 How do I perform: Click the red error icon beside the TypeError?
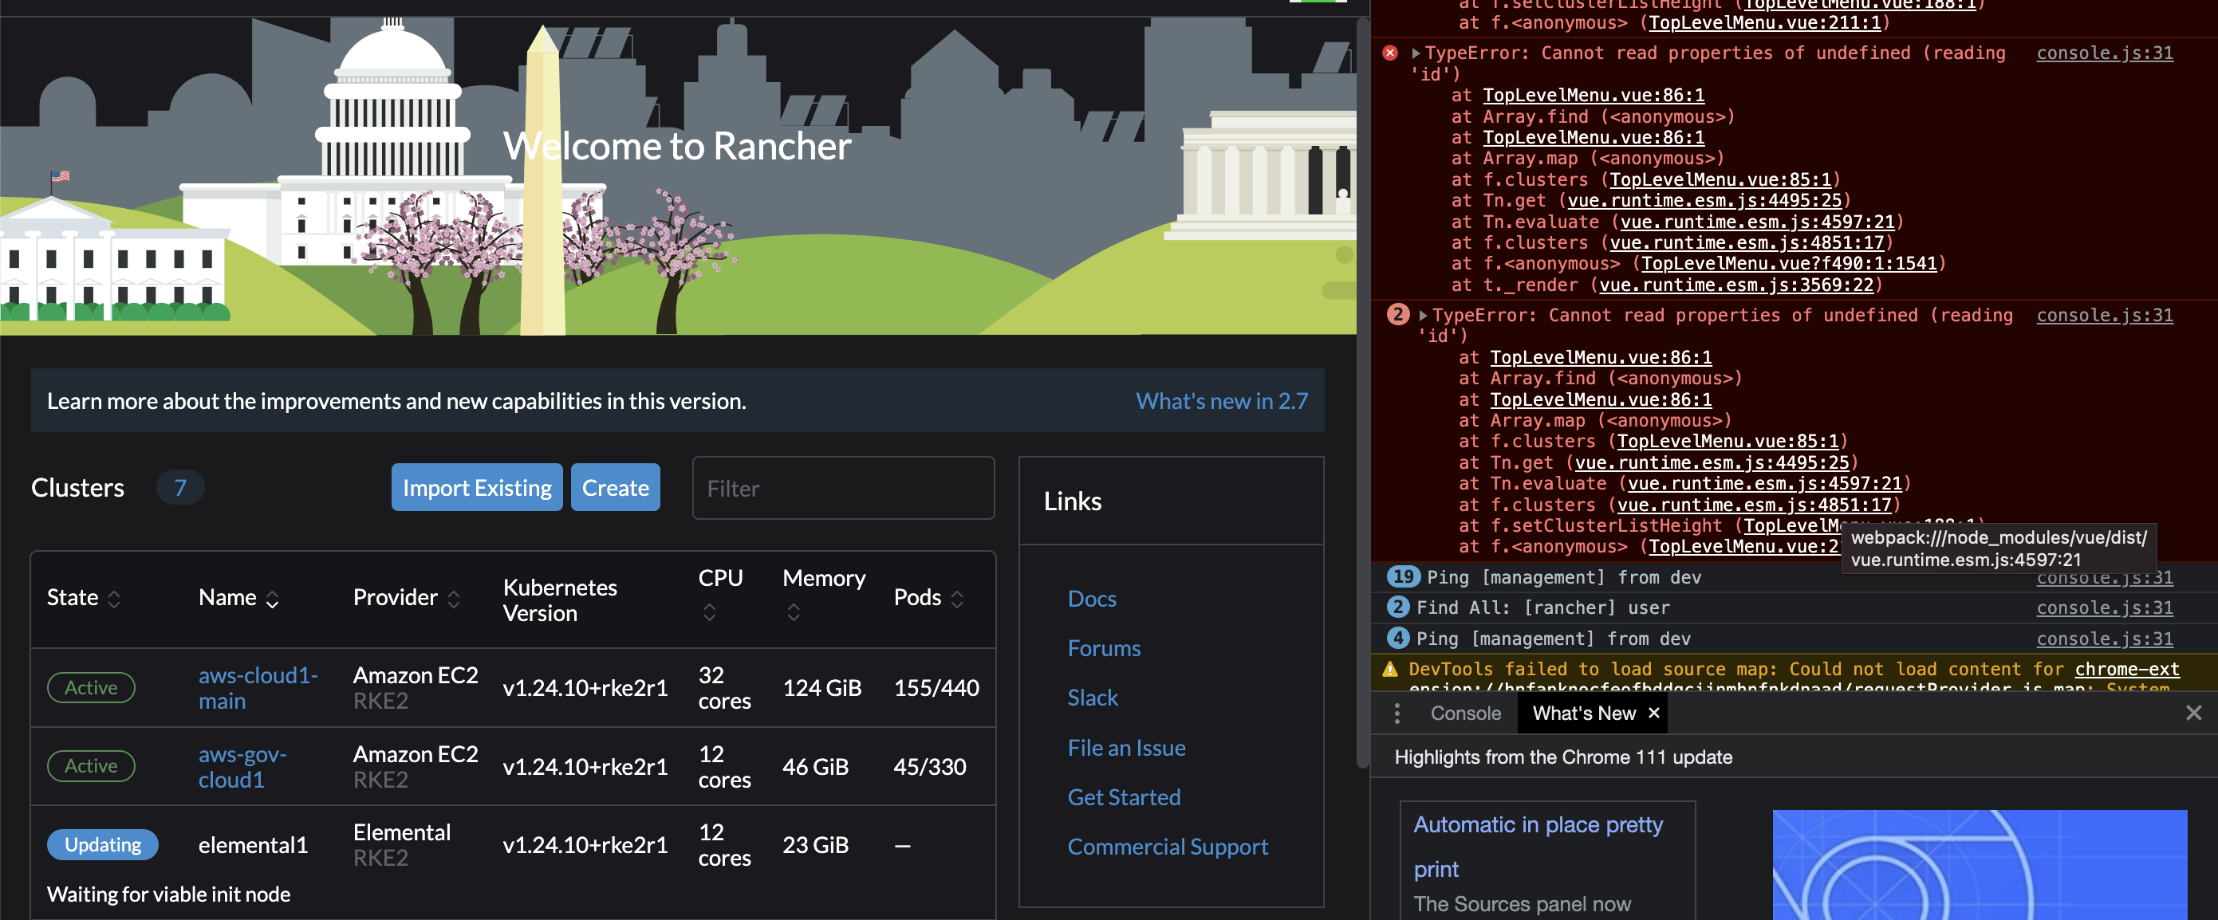1391,52
